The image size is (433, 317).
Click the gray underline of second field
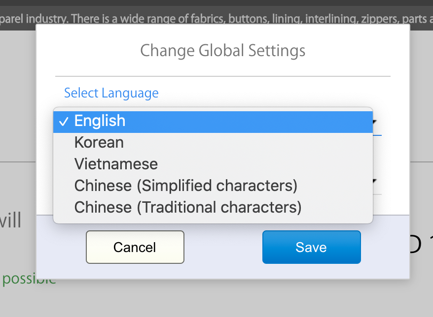[x=377, y=194]
